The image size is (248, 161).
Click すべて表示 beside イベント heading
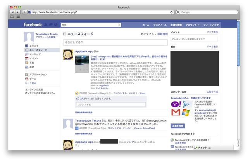pyautogui.click(x=212, y=32)
